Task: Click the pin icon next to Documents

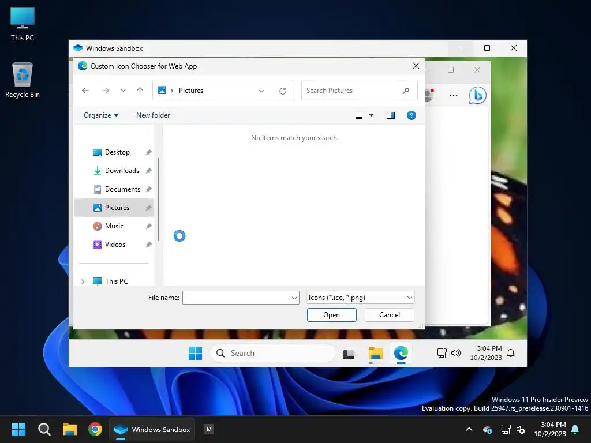Action: 148,189
